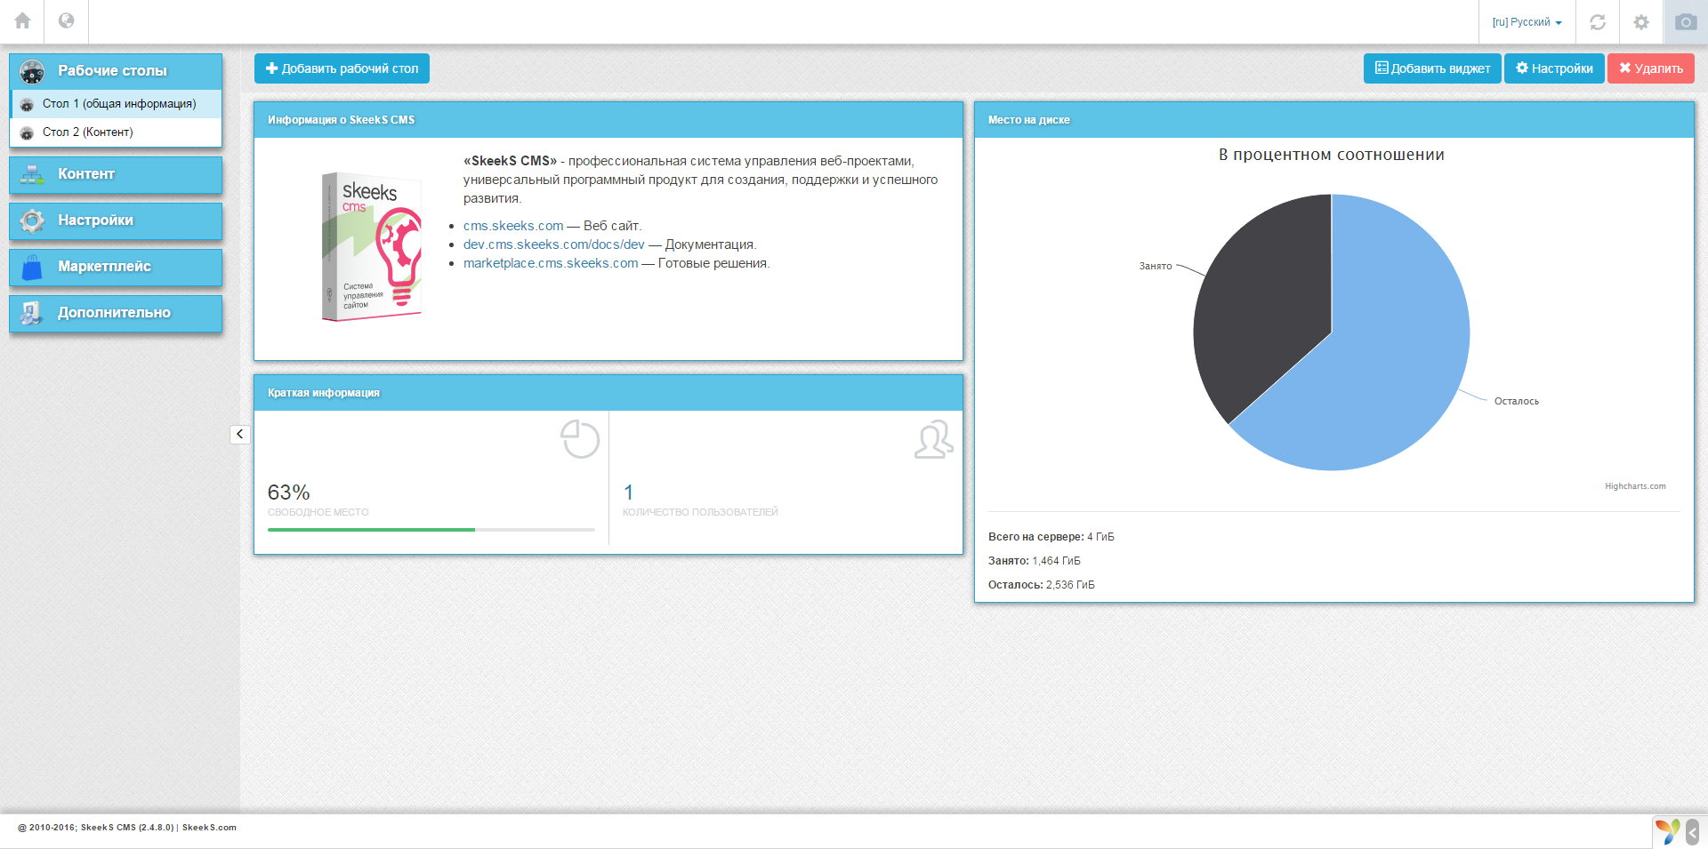Select Стол 2 (Контент)

pyautogui.click(x=116, y=132)
